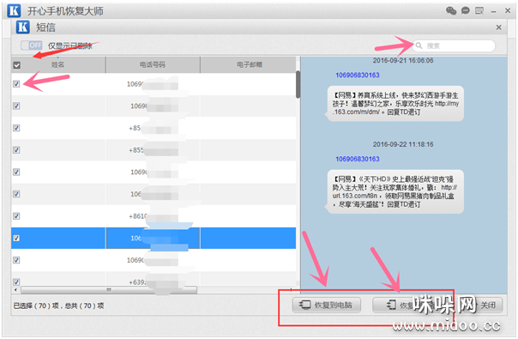Sort by 电话号码 column header
The height and width of the screenshot is (339, 518).
(x=153, y=64)
